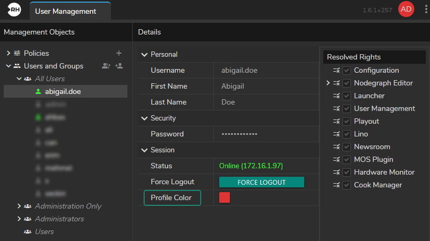Click the AD user avatar
This screenshot has width=430, height=241.
click(x=406, y=10)
